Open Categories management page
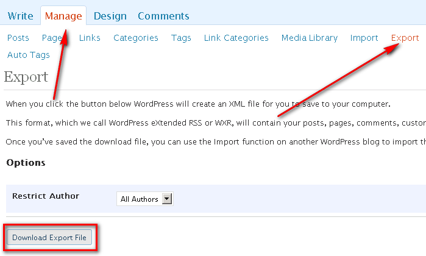426x256 pixels. (x=135, y=38)
